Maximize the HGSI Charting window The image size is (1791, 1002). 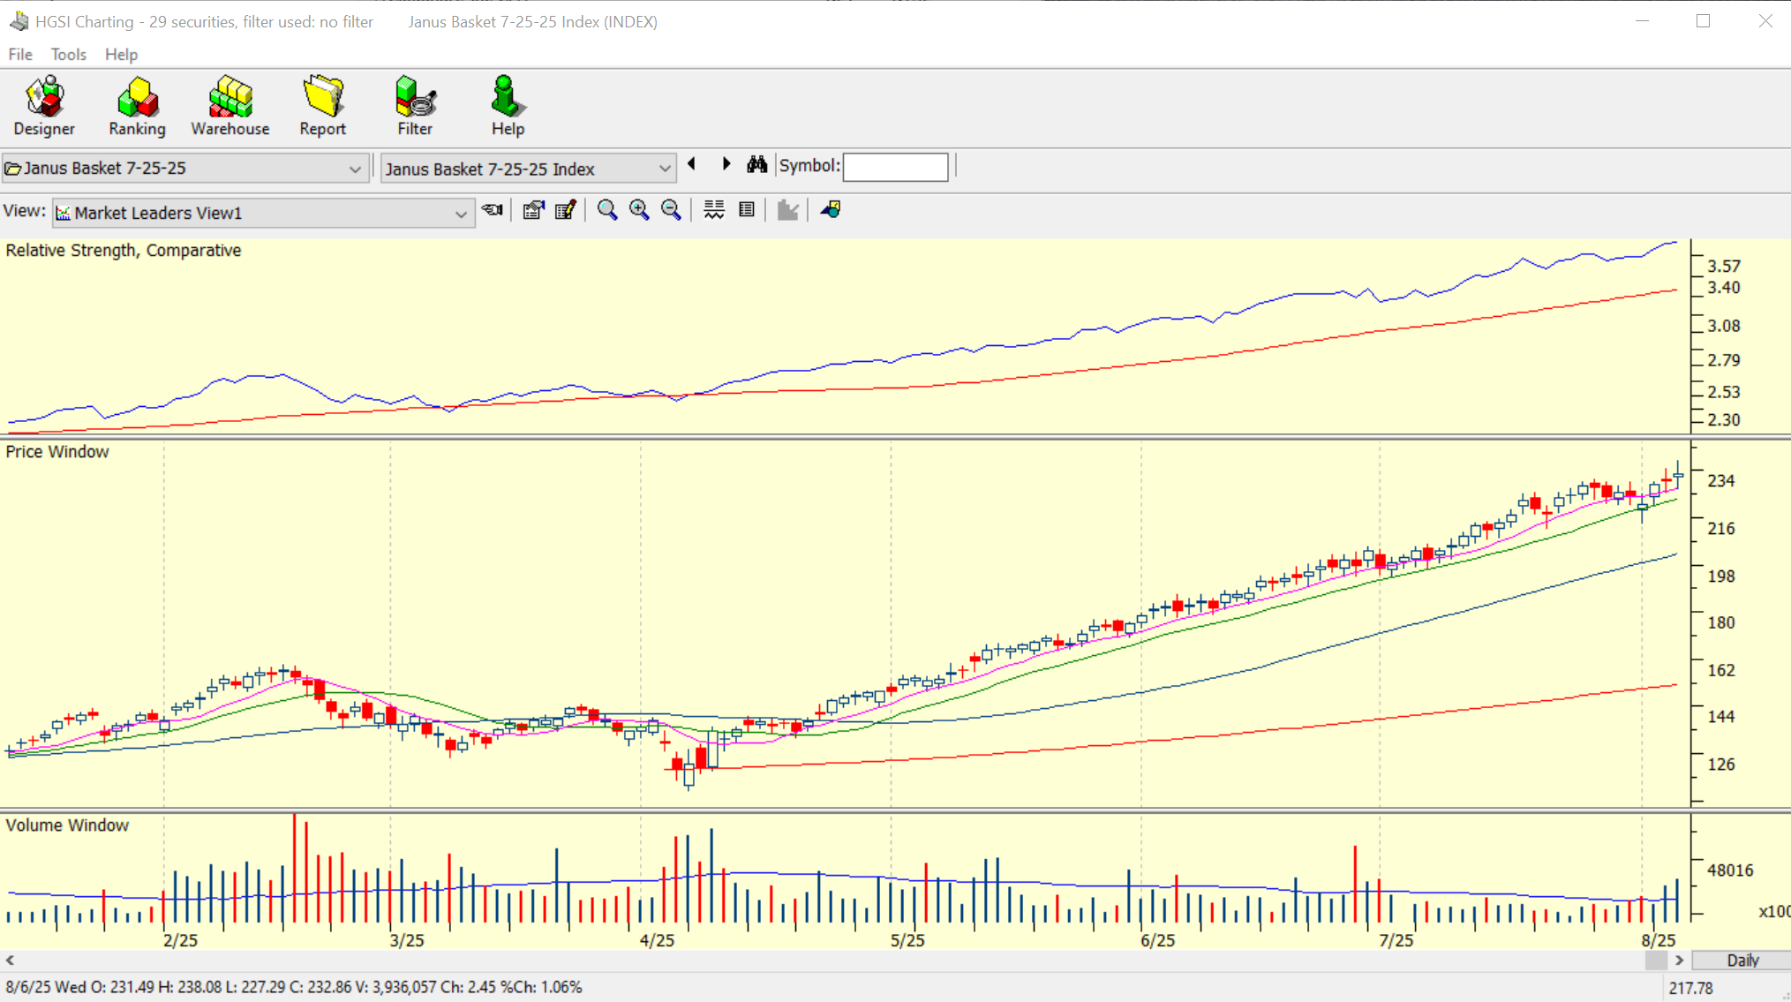[1704, 21]
